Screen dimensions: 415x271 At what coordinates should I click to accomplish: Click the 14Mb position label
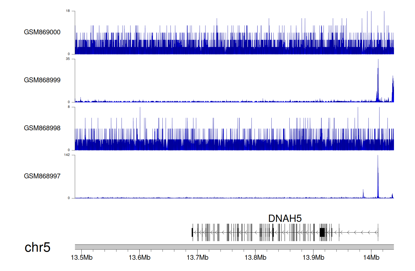click(371, 257)
